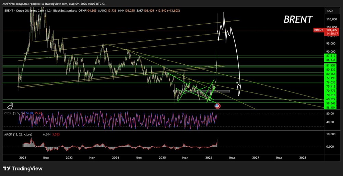Click the 2025 label on the time axis
Screen dimensions: 343x176
pyautogui.click(x=162, y=158)
